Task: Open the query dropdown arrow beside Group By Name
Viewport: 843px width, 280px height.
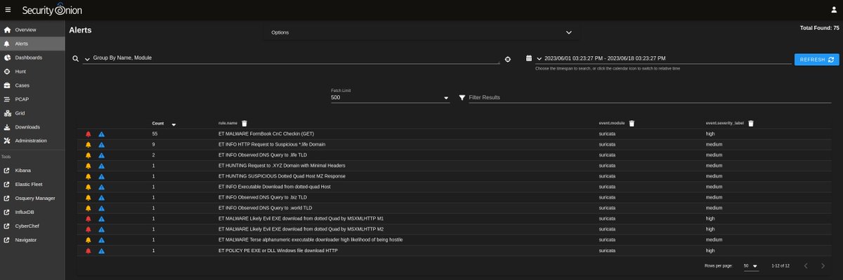Action: 86,59
